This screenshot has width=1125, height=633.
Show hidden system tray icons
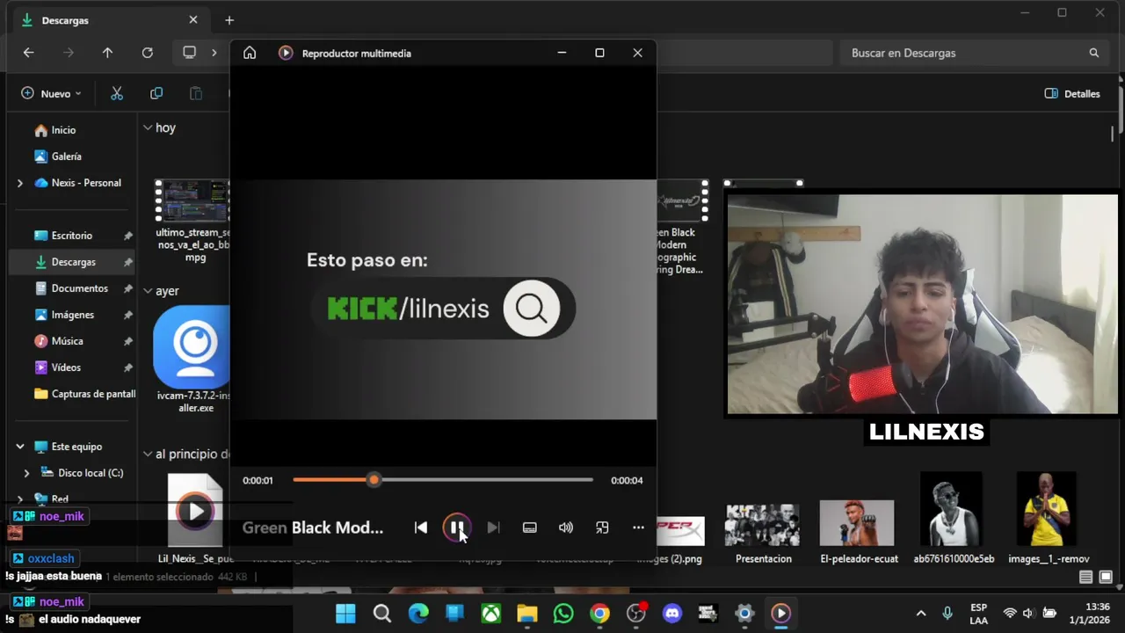pyautogui.click(x=921, y=614)
